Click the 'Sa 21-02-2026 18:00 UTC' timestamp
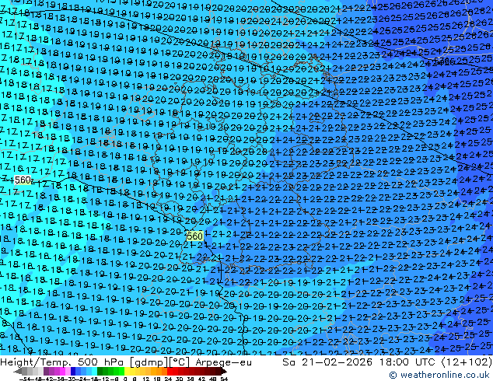The image size is (493, 381). tap(360, 362)
